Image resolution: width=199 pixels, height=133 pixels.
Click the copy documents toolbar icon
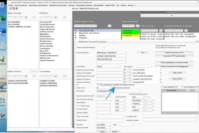[x=14, y=9]
